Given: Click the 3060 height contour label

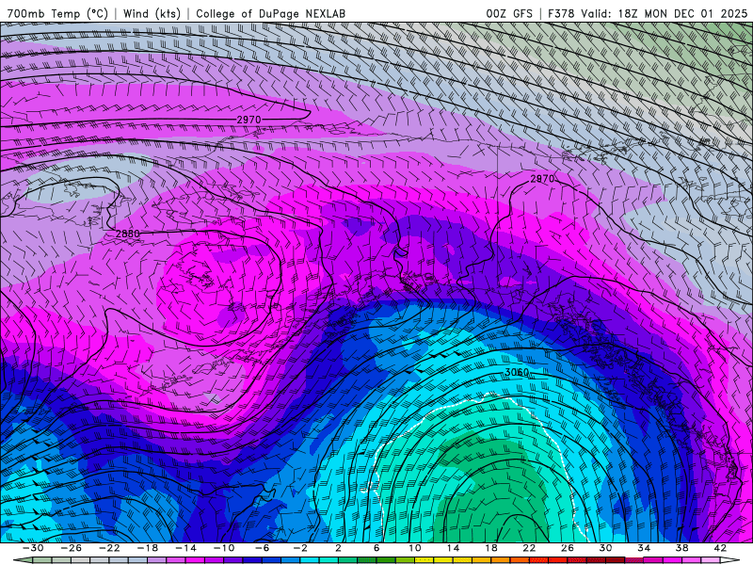Looking at the screenshot, I should (x=517, y=372).
